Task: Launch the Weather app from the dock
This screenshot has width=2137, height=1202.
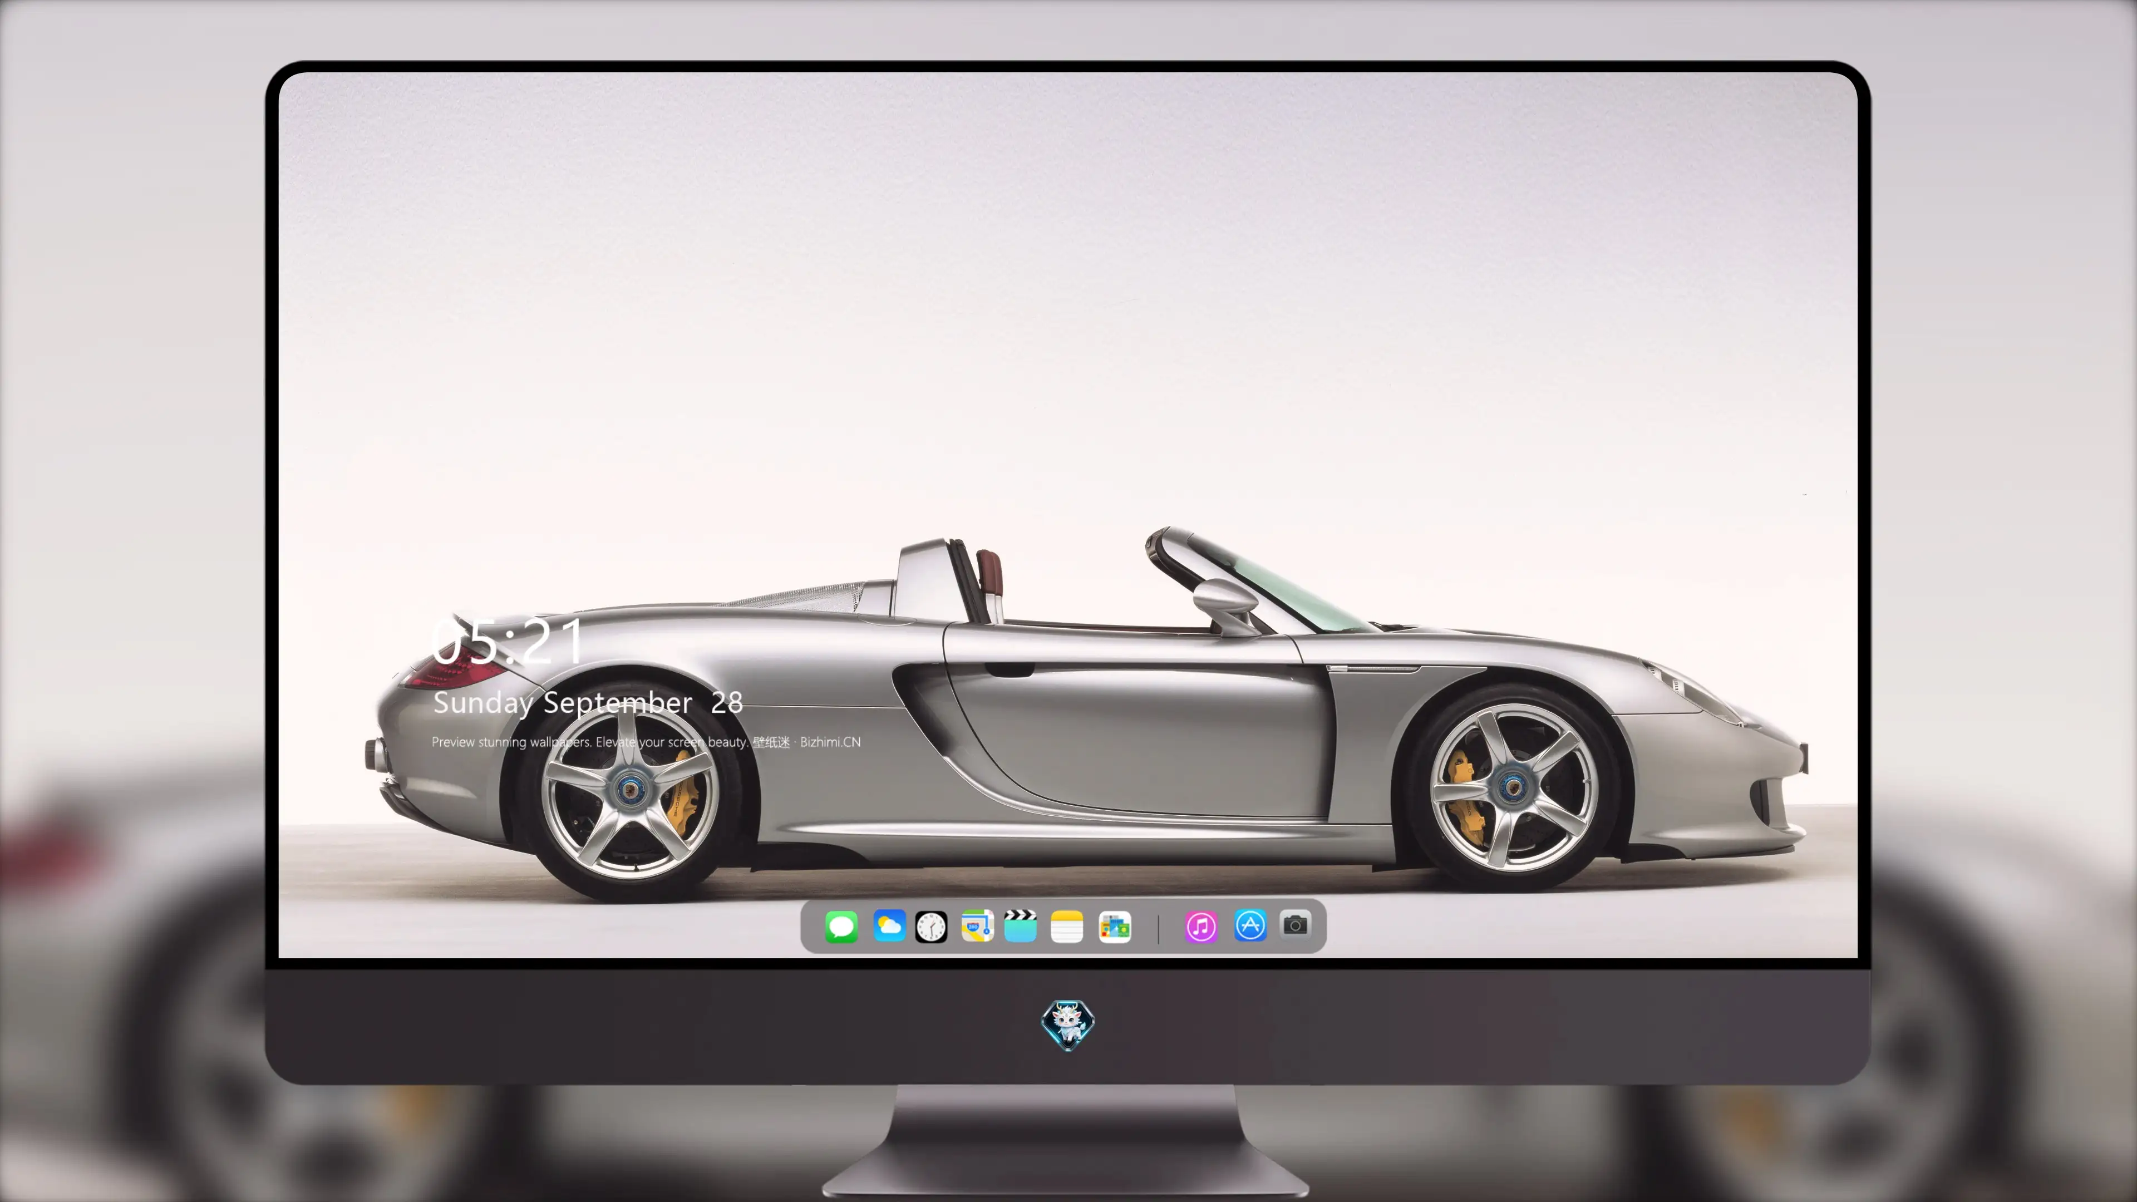Action: click(x=889, y=927)
